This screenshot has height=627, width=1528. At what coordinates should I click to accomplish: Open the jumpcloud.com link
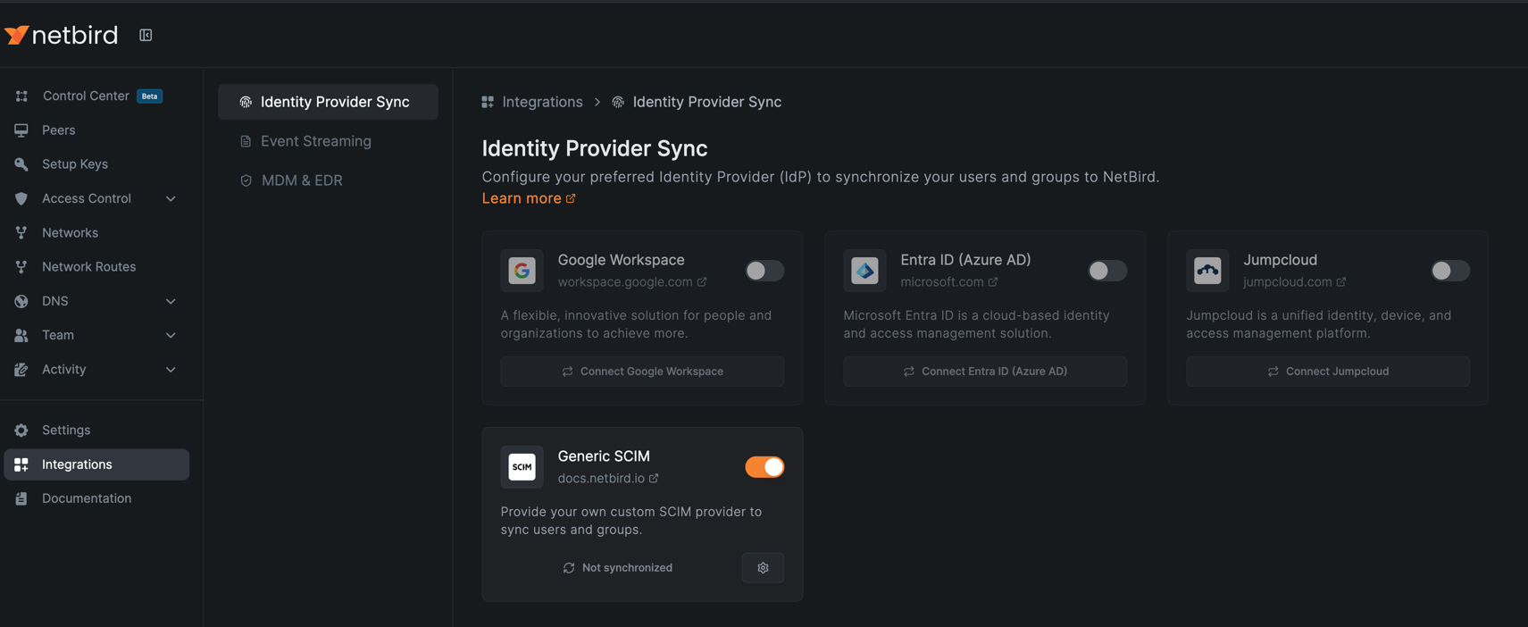pyautogui.click(x=1294, y=282)
